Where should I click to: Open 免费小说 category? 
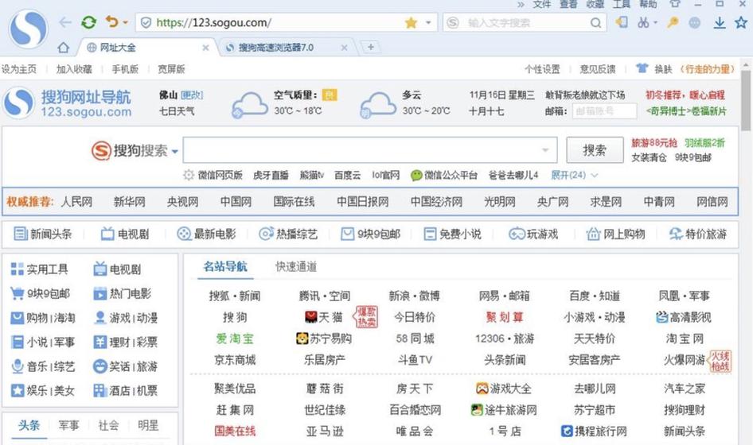452,234
